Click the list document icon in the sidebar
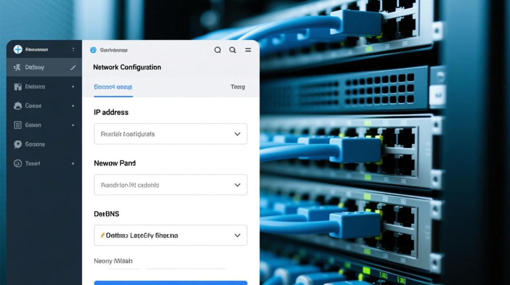This screenshot has height=285, width=510. tap(18, 125)
